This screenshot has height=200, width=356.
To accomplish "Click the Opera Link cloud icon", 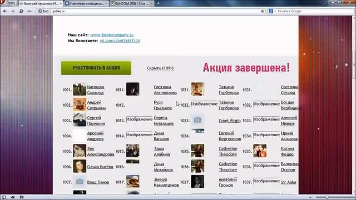I will [x=13, y=197].
